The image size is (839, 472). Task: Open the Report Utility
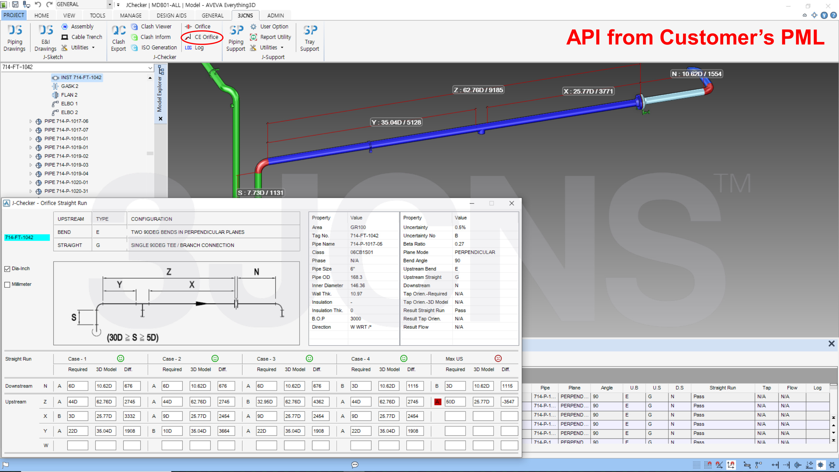pos(271,37)
